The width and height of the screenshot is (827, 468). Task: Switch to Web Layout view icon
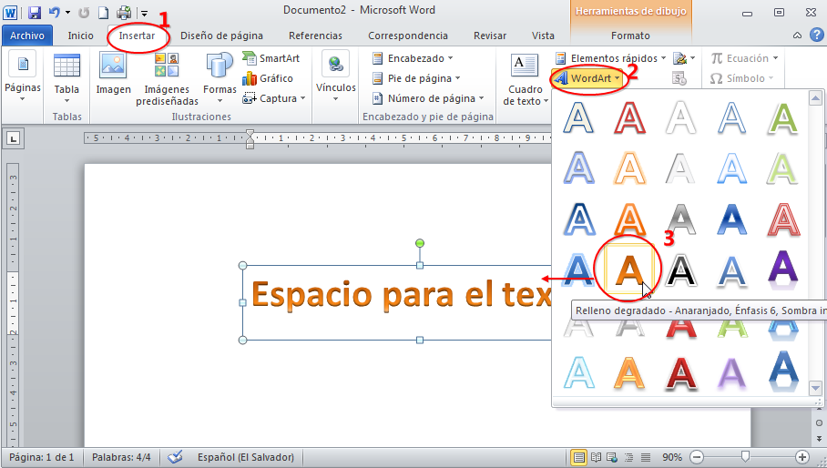click(x=612, y=457)
